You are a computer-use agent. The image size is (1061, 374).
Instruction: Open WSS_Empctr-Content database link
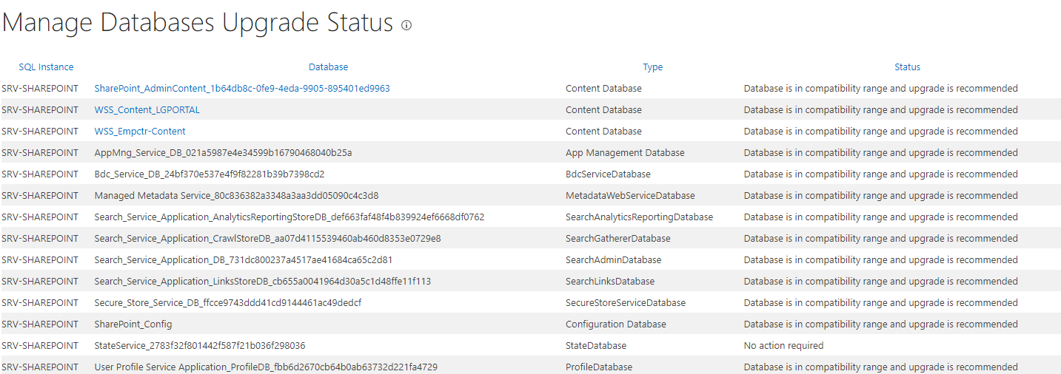tap(140, 132)
